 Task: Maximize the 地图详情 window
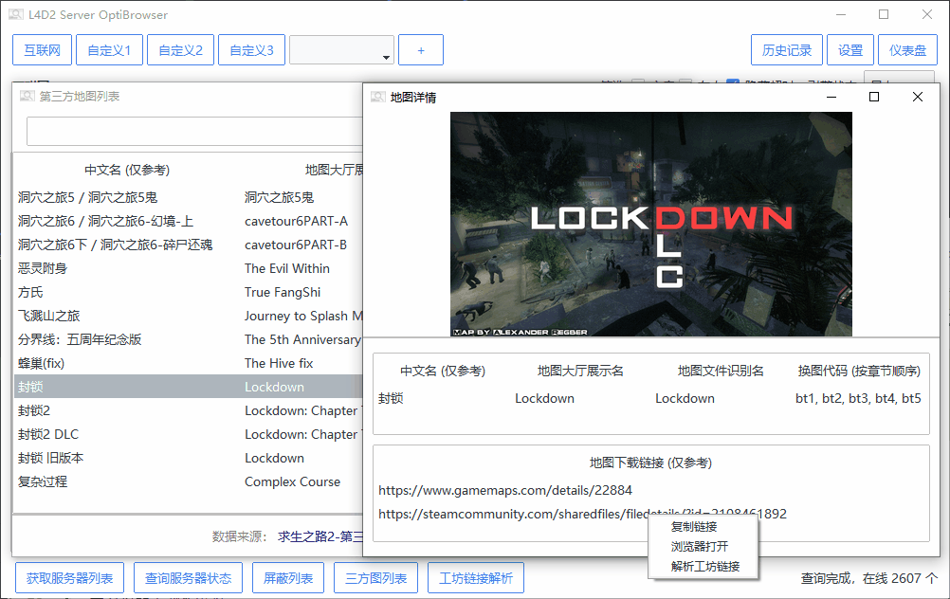click(874, 97)
